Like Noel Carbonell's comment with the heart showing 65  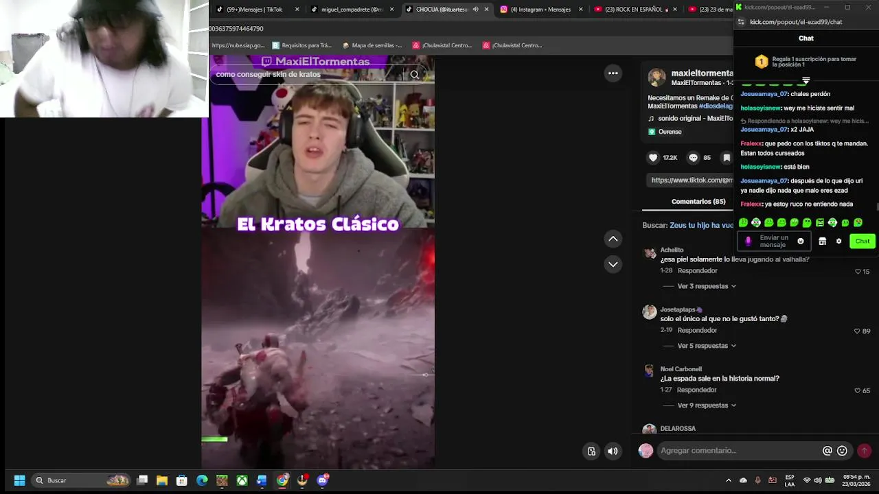857,391
